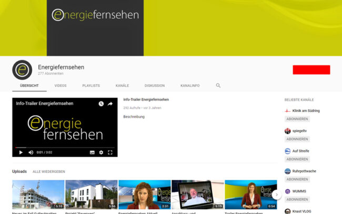Open the Kanalinfo tab
342x214 pixels.
tap(190, 86)
